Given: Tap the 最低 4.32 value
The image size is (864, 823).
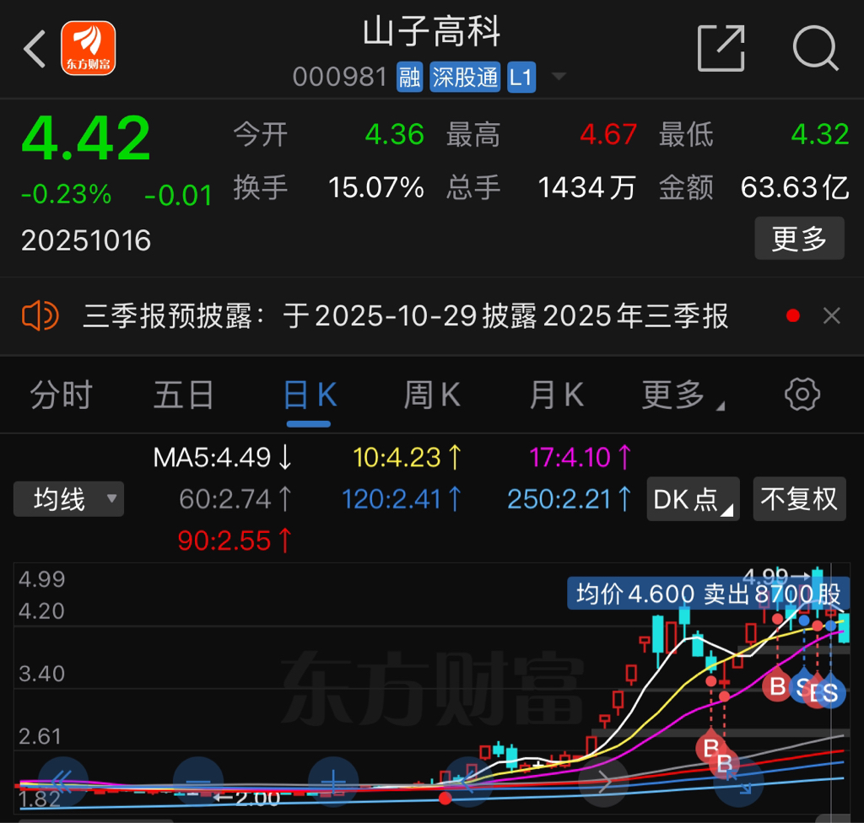Looking at the screenshot, I should (820, 134).
